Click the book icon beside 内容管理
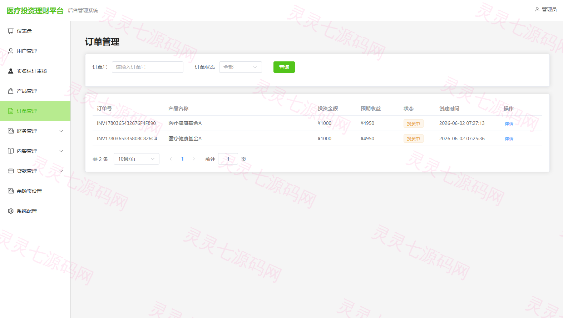Image resolution: width=563 pixels, height=318 pixels. 11,151
